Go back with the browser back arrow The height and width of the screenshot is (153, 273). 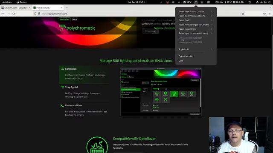[x=3, y=14]
